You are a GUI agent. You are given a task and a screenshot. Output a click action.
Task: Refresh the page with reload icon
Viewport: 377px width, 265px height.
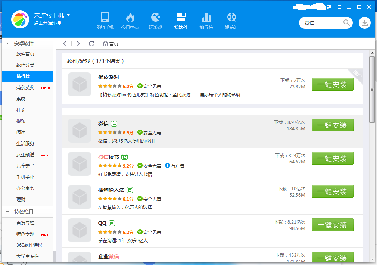click(x=91, y=44)
